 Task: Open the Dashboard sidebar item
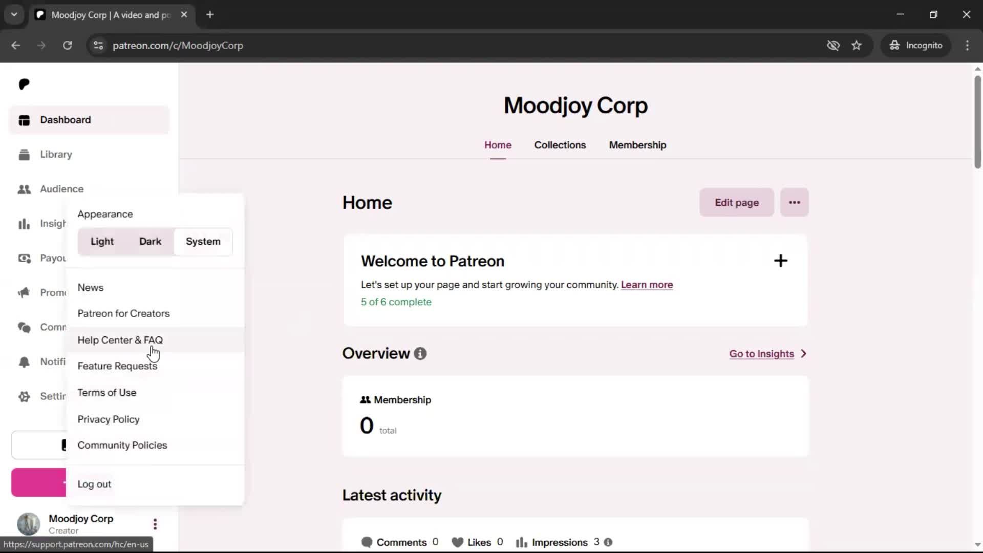coord(89,120)
